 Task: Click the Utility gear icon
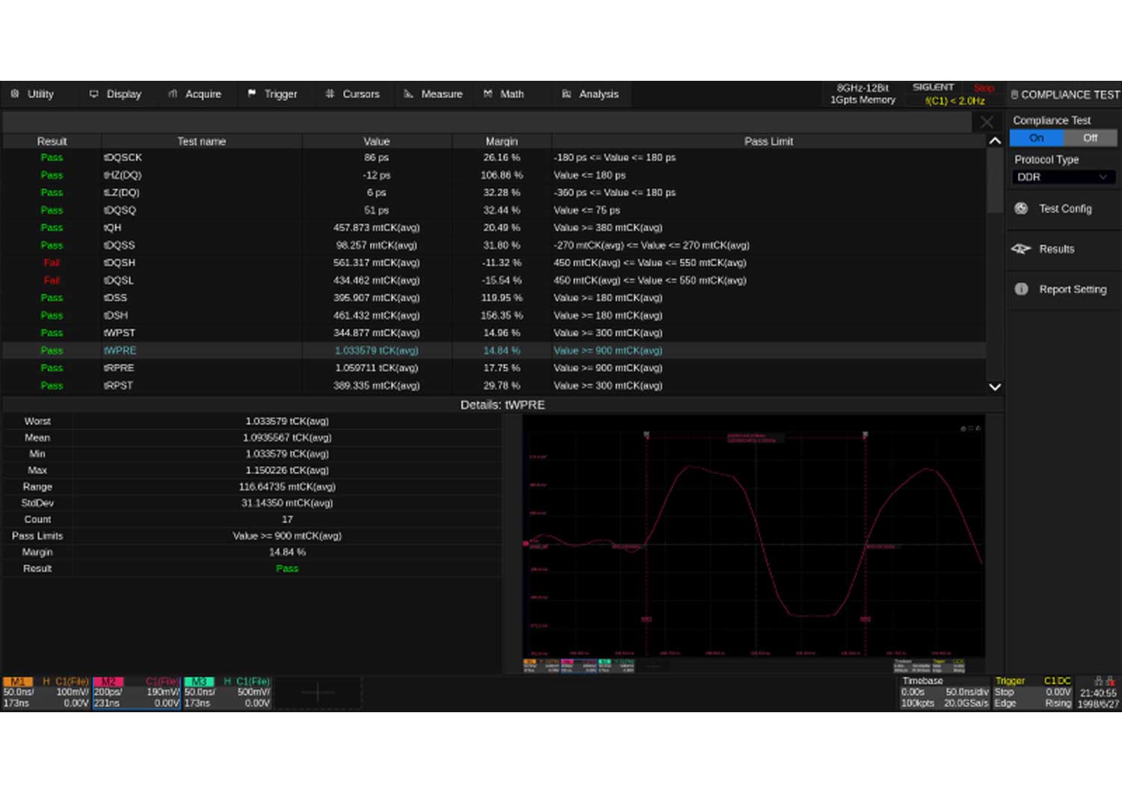(15, 94)
